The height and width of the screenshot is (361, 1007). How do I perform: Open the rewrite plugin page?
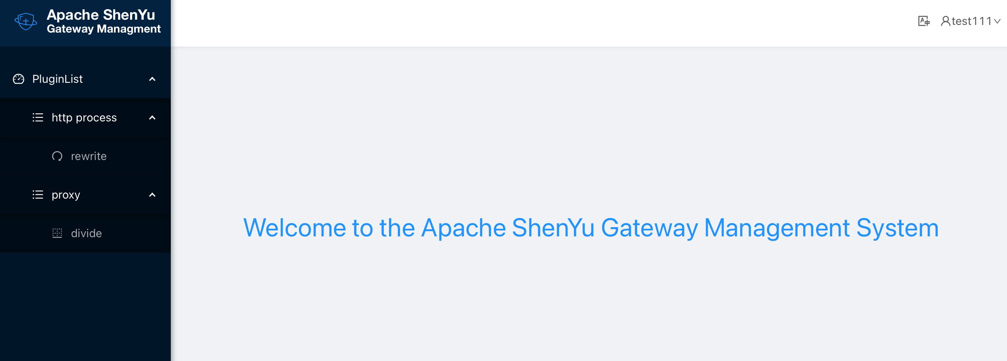(x=89, y=156)
